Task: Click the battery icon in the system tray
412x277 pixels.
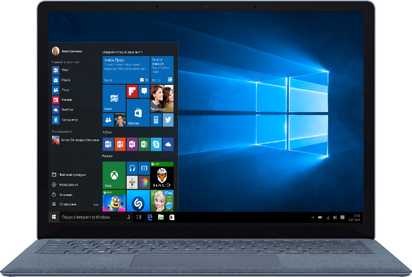Action: point(320,217)
